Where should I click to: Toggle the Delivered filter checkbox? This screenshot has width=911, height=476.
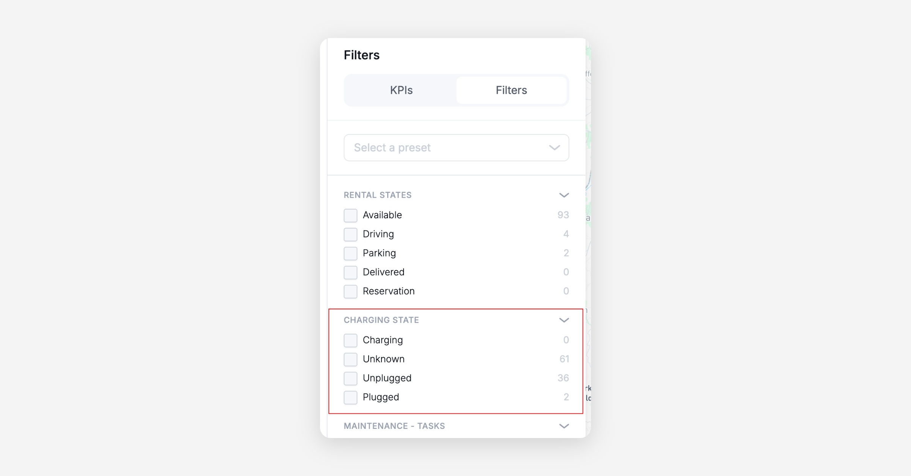[350, 272]
